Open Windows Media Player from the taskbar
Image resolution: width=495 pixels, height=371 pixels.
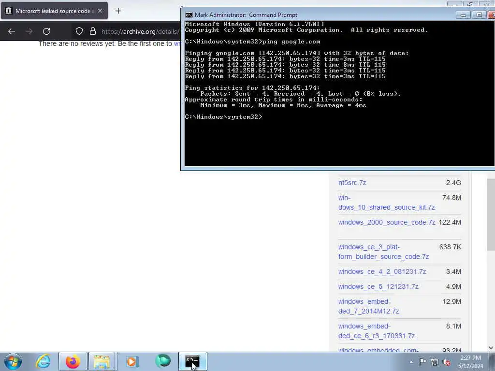pos(131,361)
